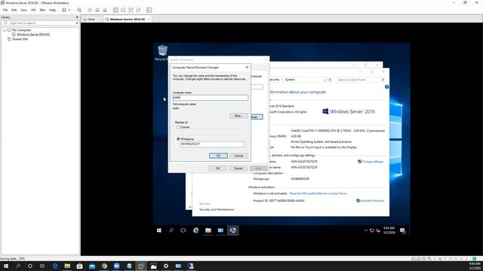Toggle the library sidebar view icon

tap(115, 10)
